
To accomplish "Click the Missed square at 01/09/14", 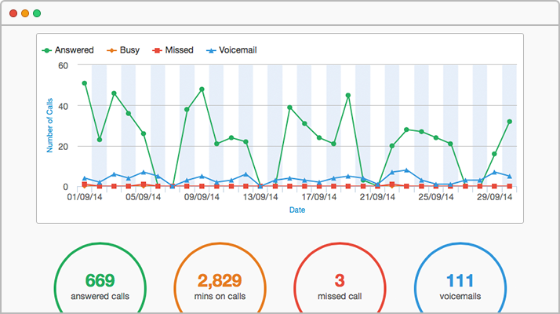I will [x=85, y=184].
